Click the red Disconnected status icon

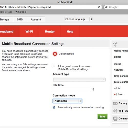tap(55, 54)
